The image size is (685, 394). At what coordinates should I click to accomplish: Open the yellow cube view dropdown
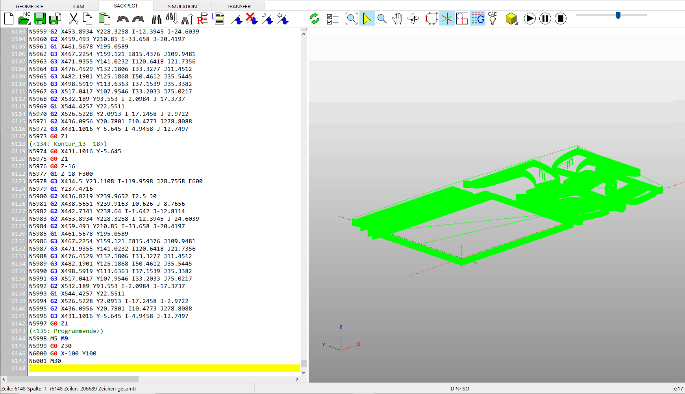pos(511,19)
